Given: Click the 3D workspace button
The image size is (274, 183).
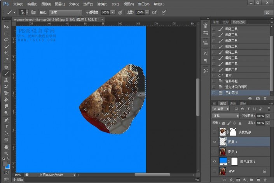Looking at the screenshot, I should tap(267, 12).
